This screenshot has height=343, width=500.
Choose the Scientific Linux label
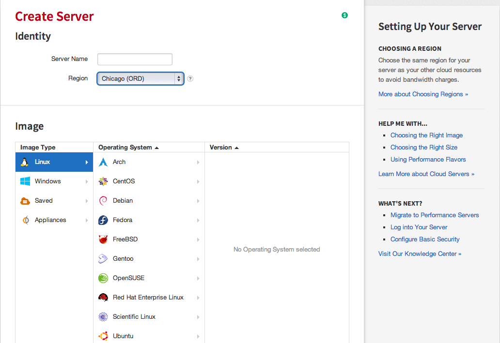(134, 317)
